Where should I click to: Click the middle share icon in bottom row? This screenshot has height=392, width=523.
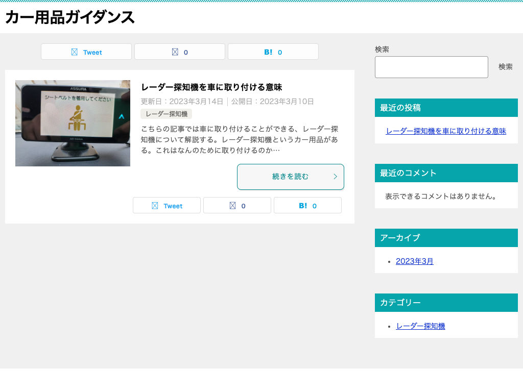pyautogui.click(x=232, y=206)
